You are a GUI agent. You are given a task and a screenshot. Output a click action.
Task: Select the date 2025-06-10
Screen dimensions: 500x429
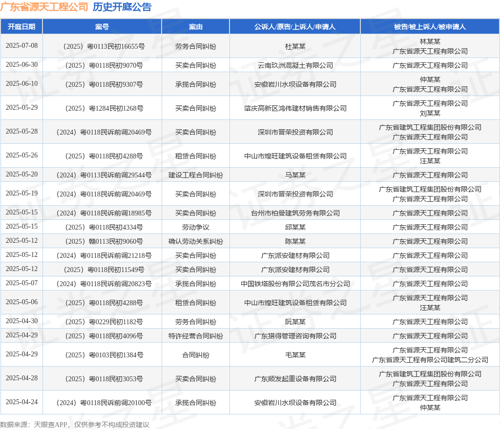21,84
